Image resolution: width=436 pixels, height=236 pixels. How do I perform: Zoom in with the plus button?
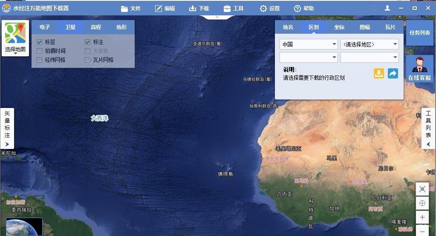[422, 218]
